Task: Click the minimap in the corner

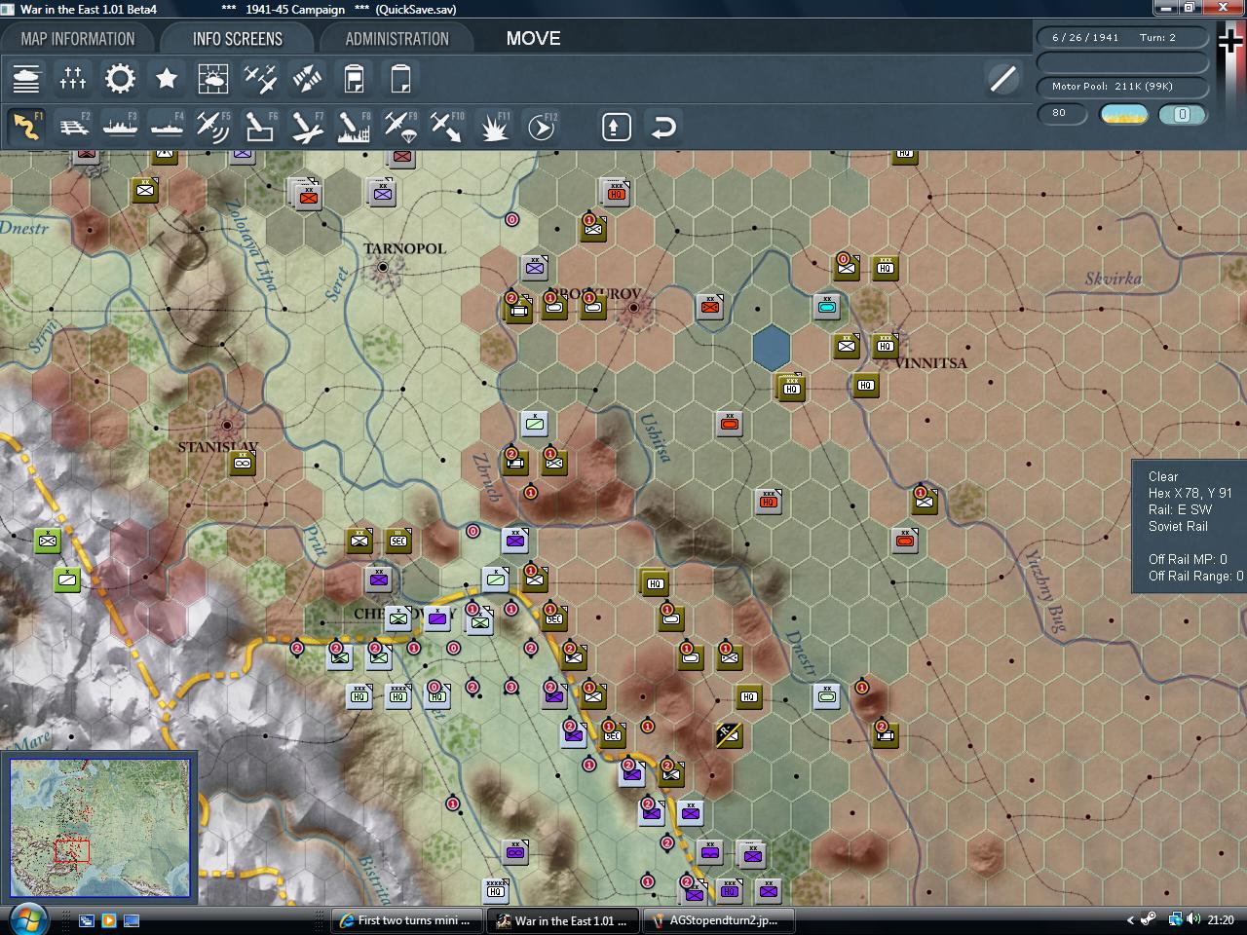Action: coord(100,828)
